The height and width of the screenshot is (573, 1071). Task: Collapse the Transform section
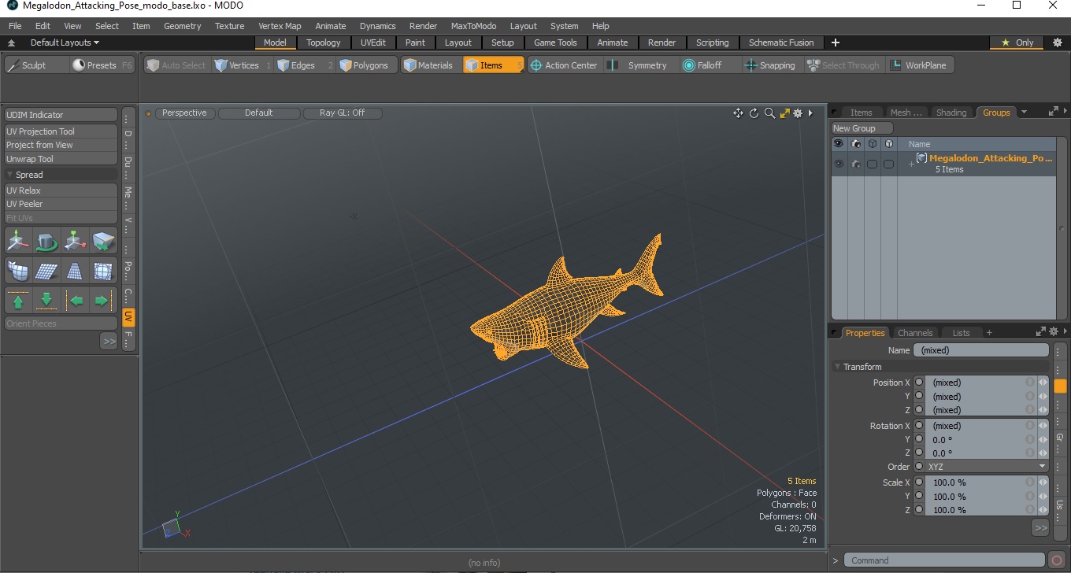point(837,367)
